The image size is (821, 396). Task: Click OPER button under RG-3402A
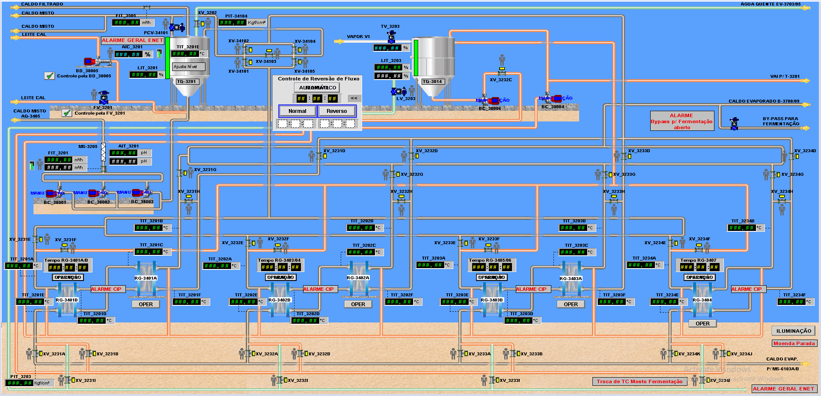pos(358,304)
